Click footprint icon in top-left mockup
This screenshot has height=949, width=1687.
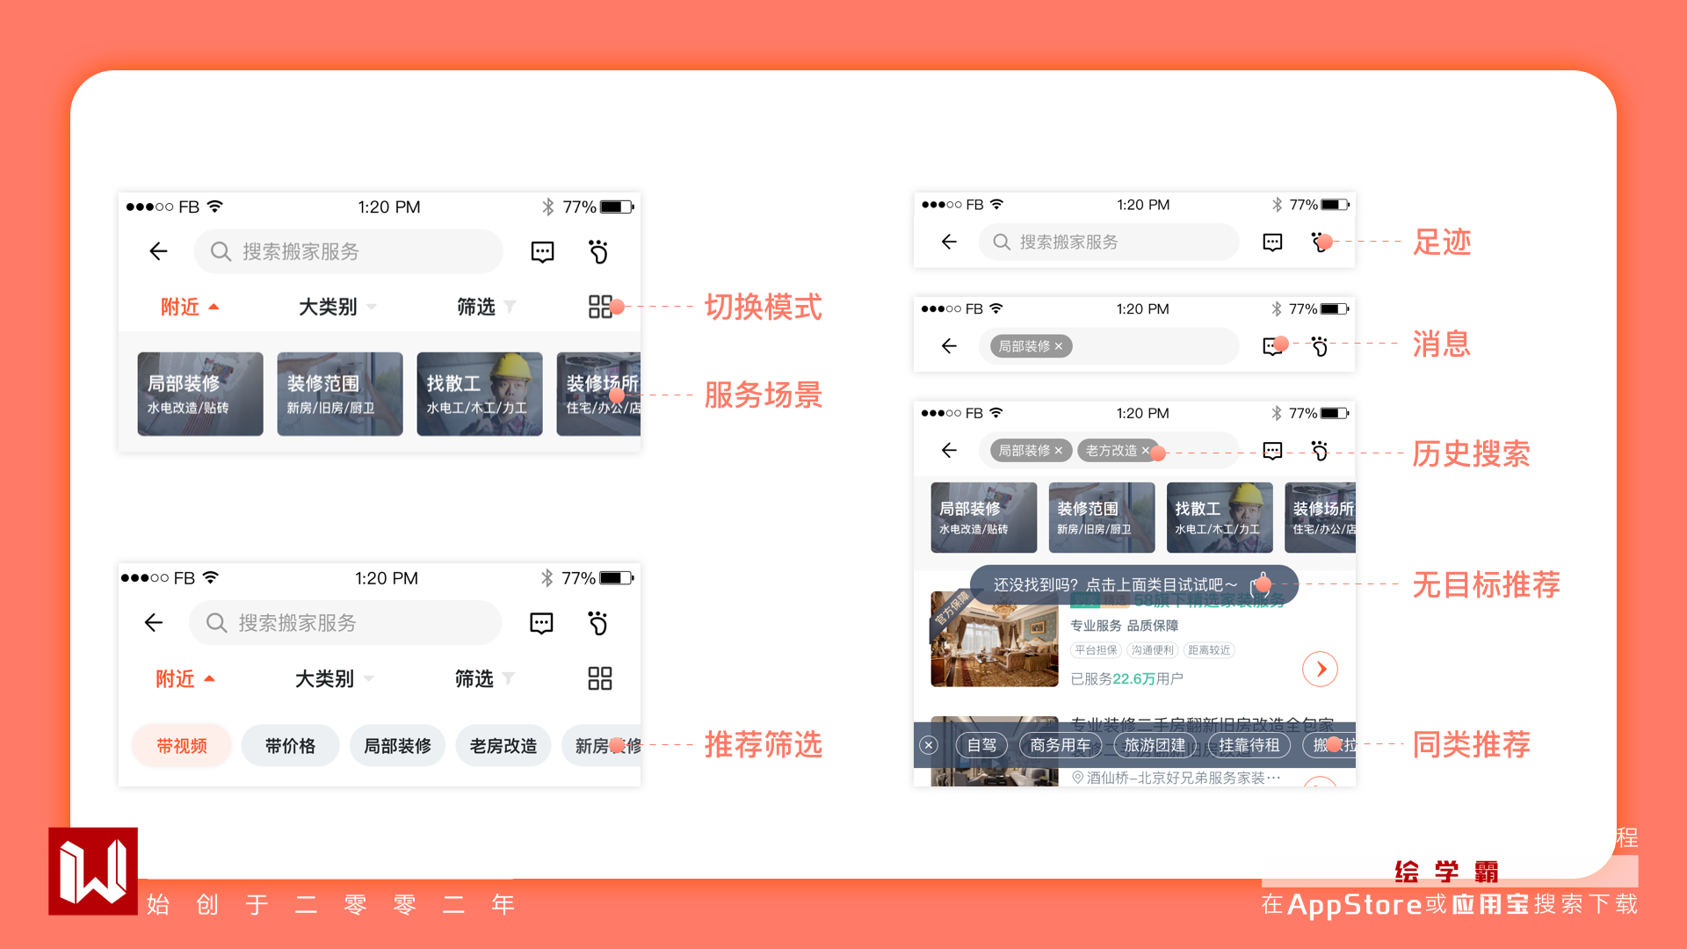click(598, 252)
